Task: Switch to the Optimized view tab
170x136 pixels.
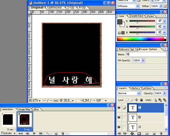Action: (54, 7)
